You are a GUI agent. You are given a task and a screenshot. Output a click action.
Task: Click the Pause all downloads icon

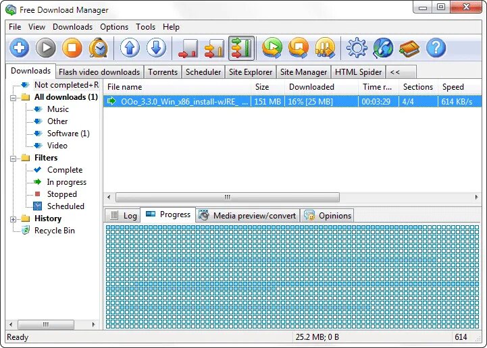pyautogui.click(x=325, y=48)
